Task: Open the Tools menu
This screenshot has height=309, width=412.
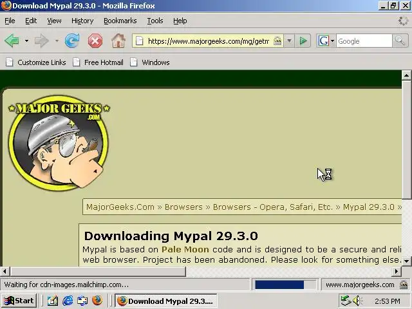Action: 155,21
